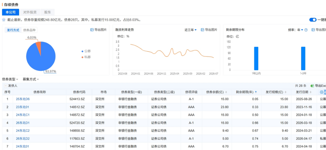Export the issuance method pie chart image
The width and height of the screenshot is (326, 150).
tap(98, 30)
